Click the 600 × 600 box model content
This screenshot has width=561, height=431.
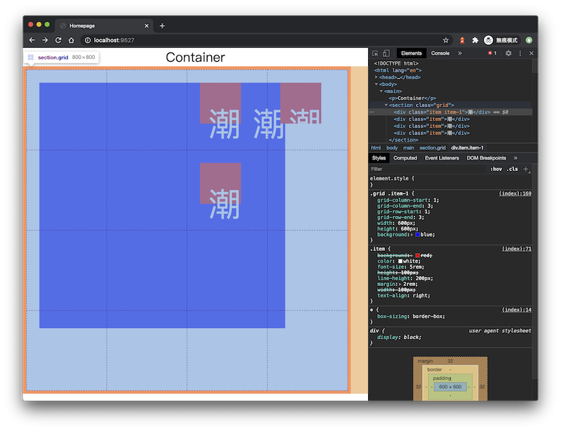(x=450, y=387)
